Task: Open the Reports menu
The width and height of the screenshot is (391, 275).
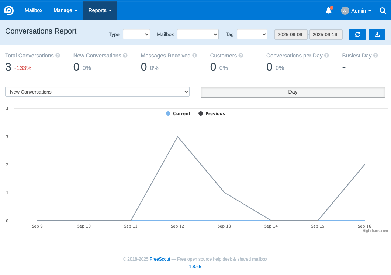Action: (x=100, y=11)
